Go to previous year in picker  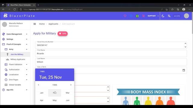click(39, 85)
